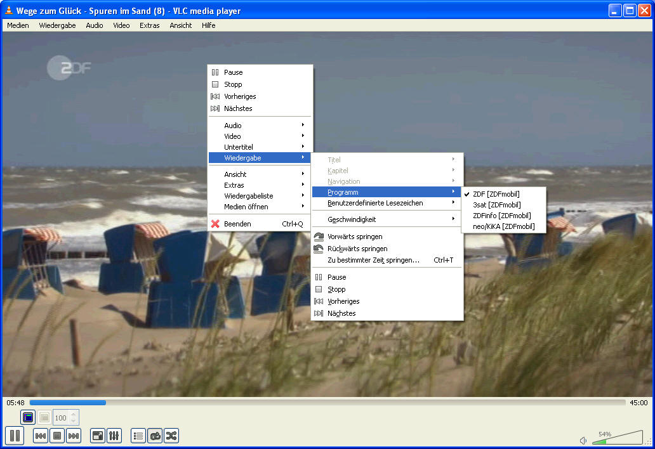Toggle fullscreen video mode button
This screenshot has width=655, height=449.
(98, 436)
